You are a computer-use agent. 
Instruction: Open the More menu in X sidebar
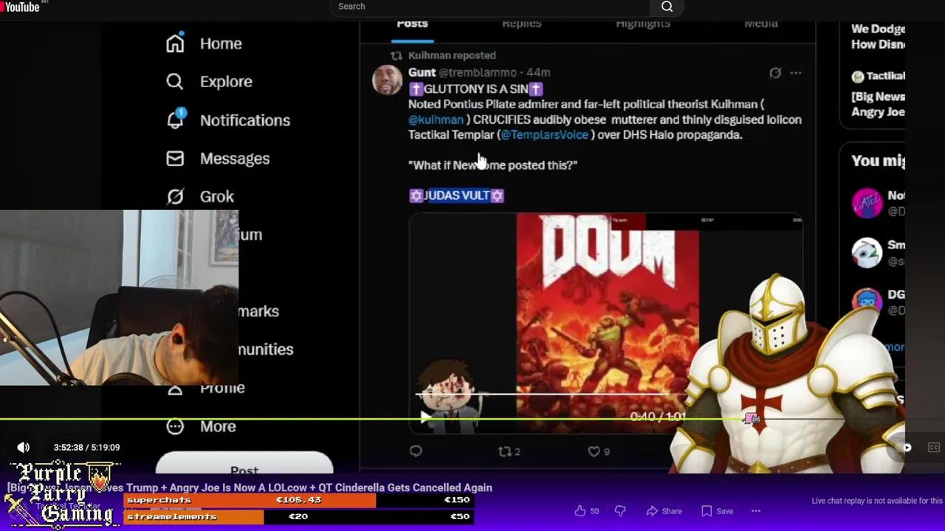[202, 426]
